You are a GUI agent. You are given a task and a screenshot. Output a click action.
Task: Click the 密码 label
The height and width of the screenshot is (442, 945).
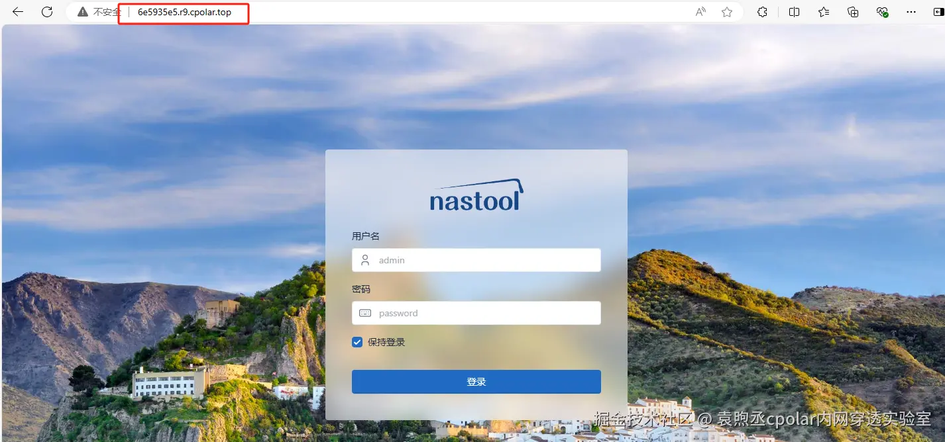click(361, 289)
